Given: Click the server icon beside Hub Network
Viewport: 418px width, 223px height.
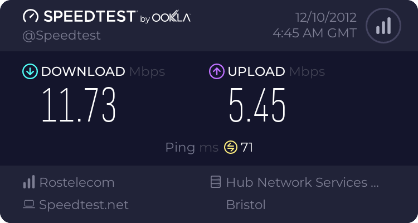Looking at the screenshot, I should (x=216, y=182).
